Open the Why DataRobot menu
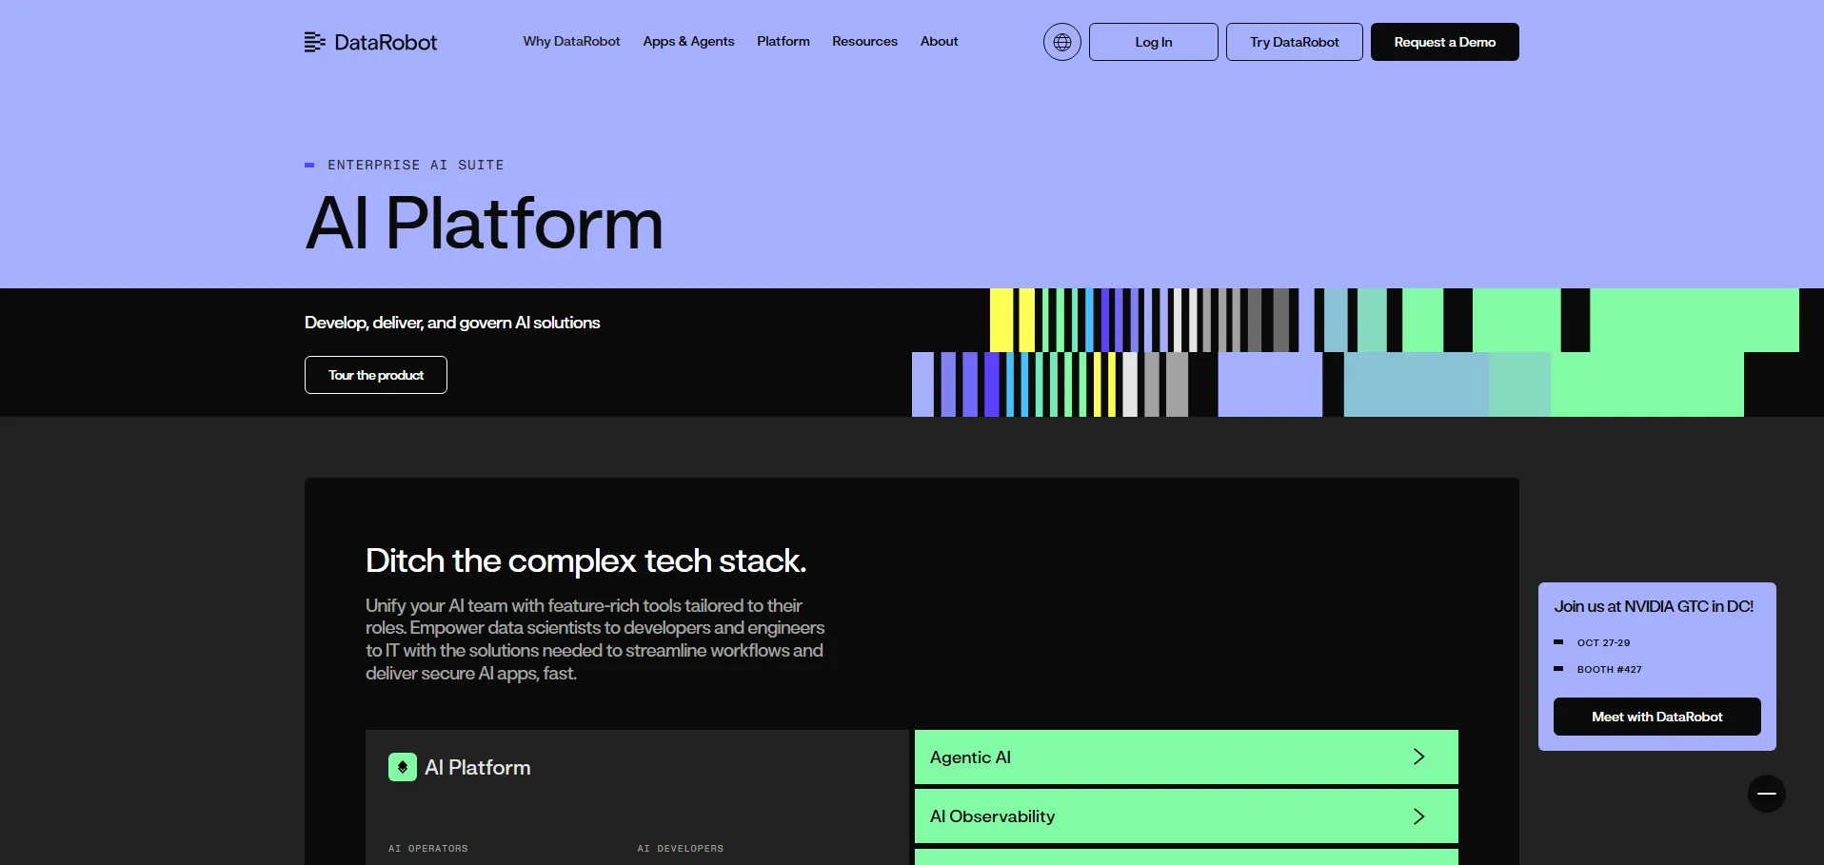The image size is (1824, 865). 571,42
